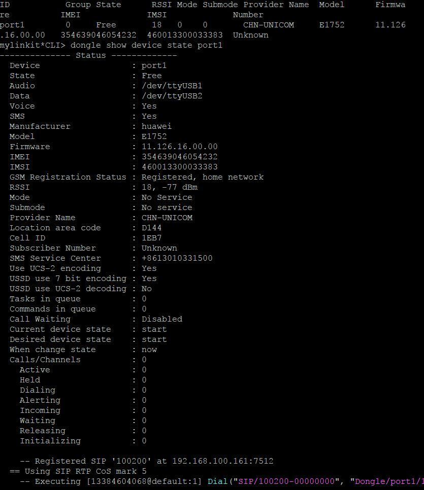The width and height of the screenshot is (424, 490).
Task: Select the IP address 192.168.100.161:7512
Action: click(x=223, y=461)
